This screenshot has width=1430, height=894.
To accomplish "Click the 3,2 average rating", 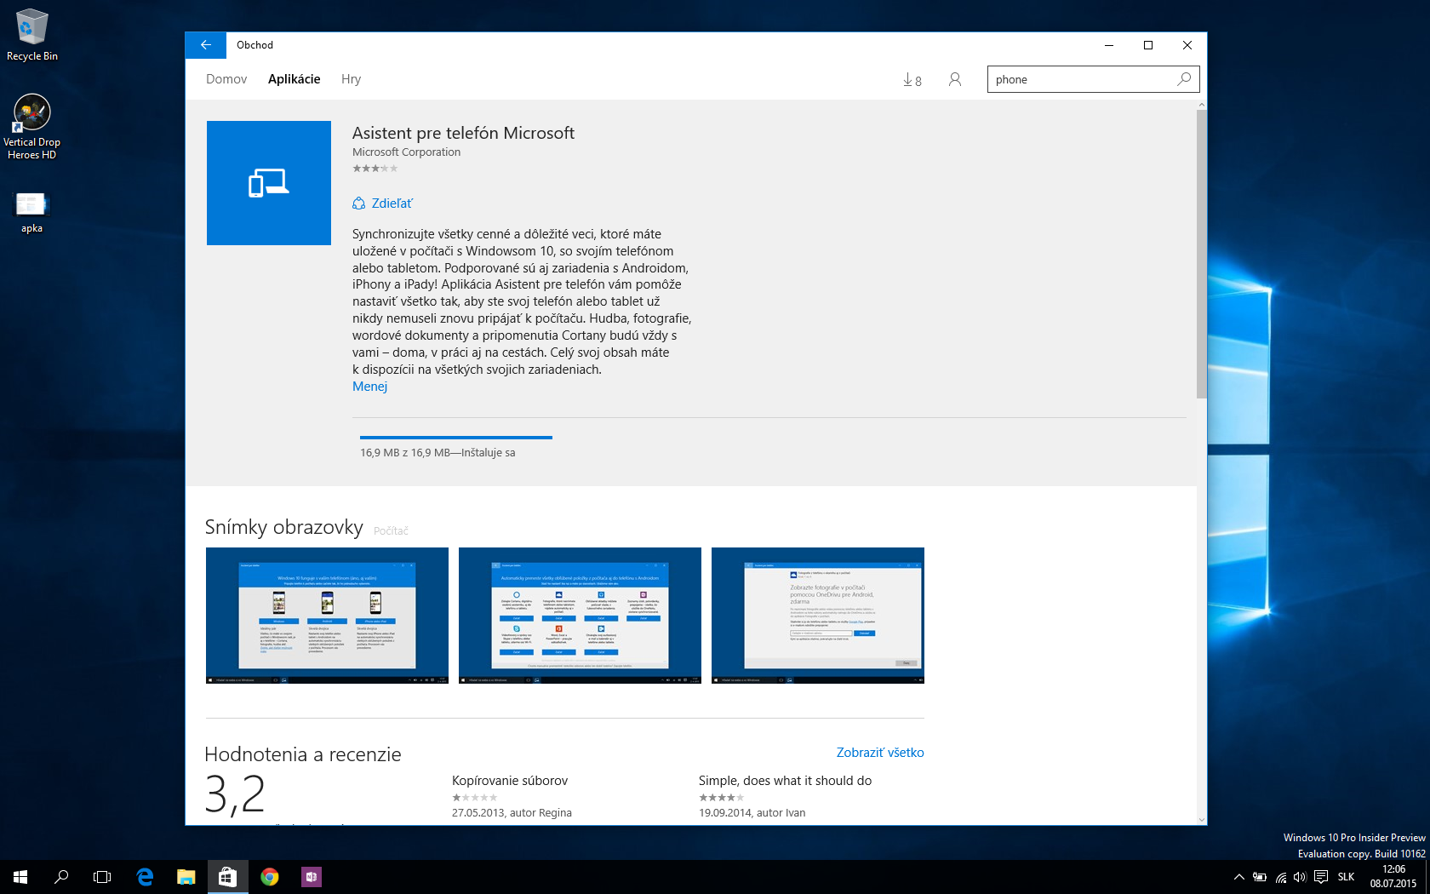I will [x=235, y=794].
